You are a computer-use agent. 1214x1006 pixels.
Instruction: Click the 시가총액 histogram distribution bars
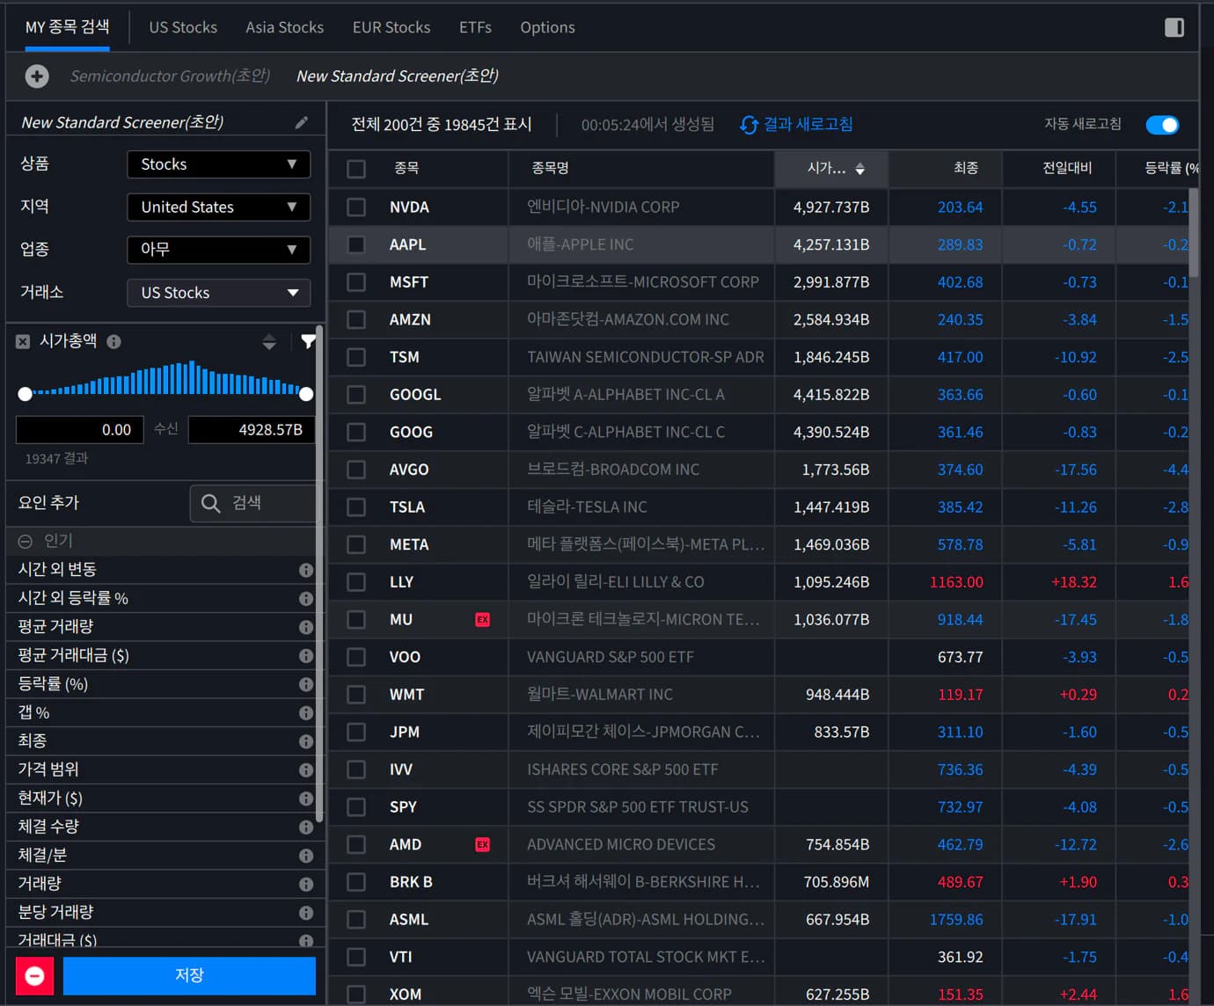pyautogui.click(x=166, y=378)
